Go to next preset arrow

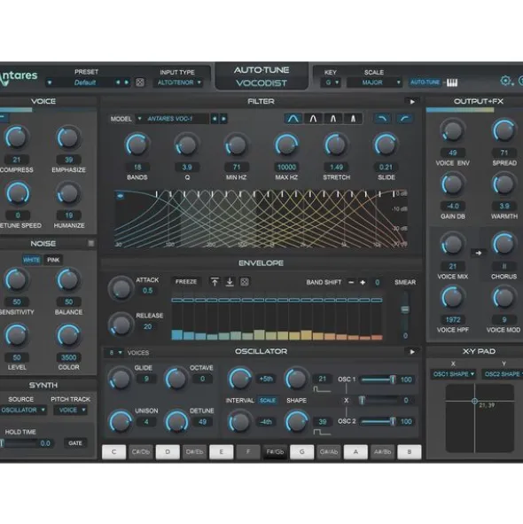coord(127,82)
